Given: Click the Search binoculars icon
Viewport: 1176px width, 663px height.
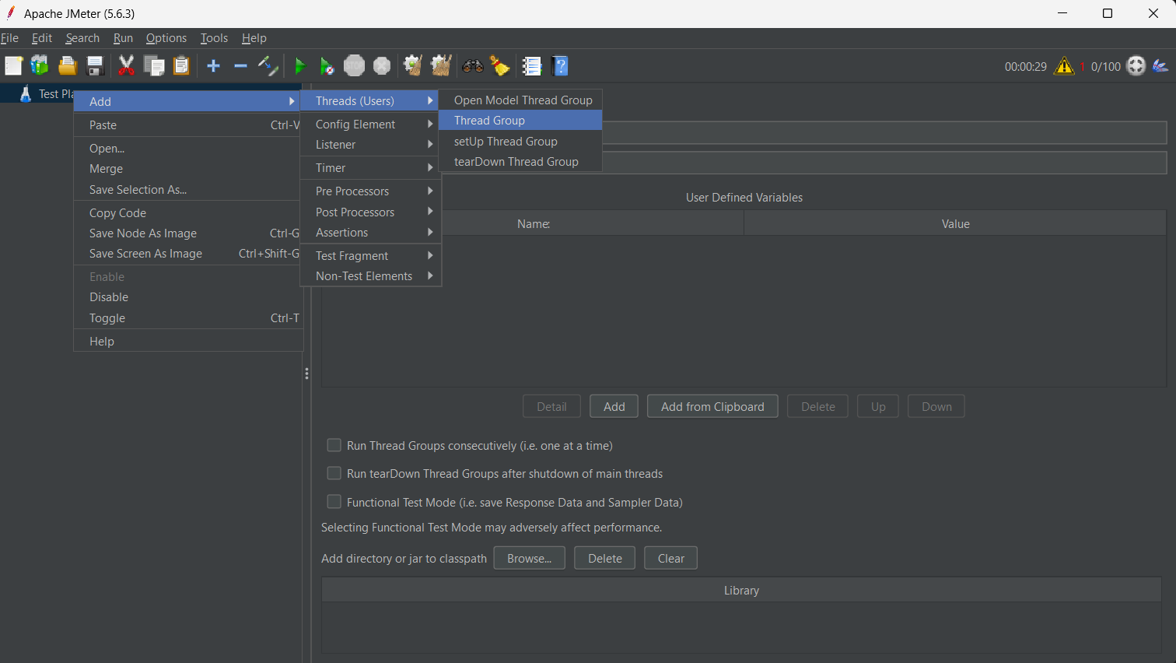Looking at the screenshot, I should (472, 66).
